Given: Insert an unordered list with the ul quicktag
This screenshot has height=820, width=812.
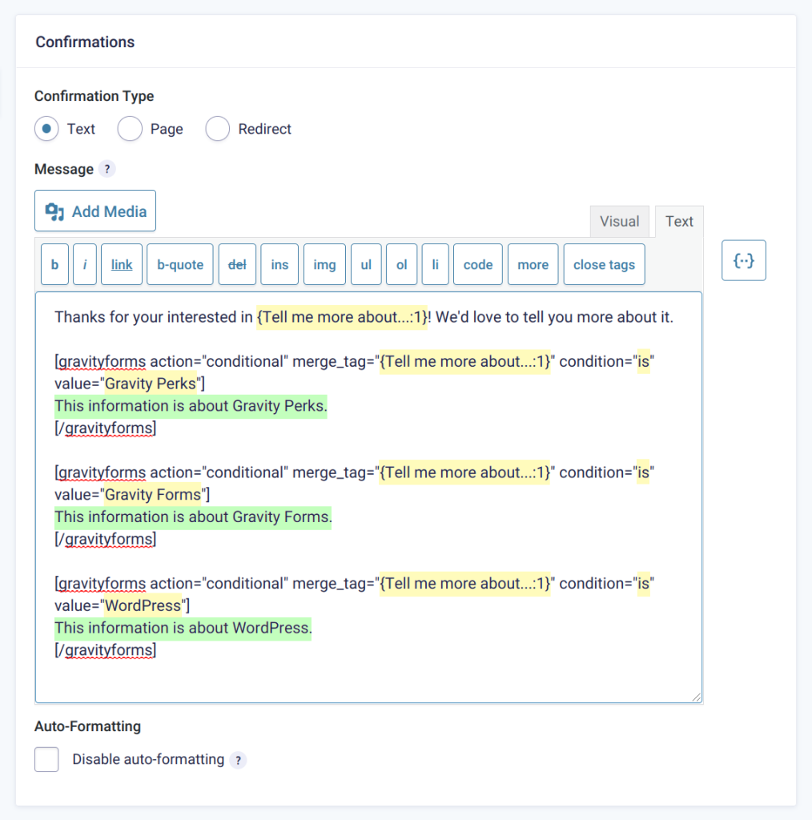Looking at the screenshot, I should [366, 264].
